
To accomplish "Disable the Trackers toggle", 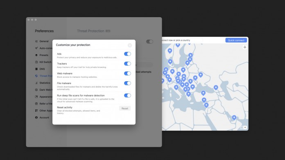I will [127, 64].
